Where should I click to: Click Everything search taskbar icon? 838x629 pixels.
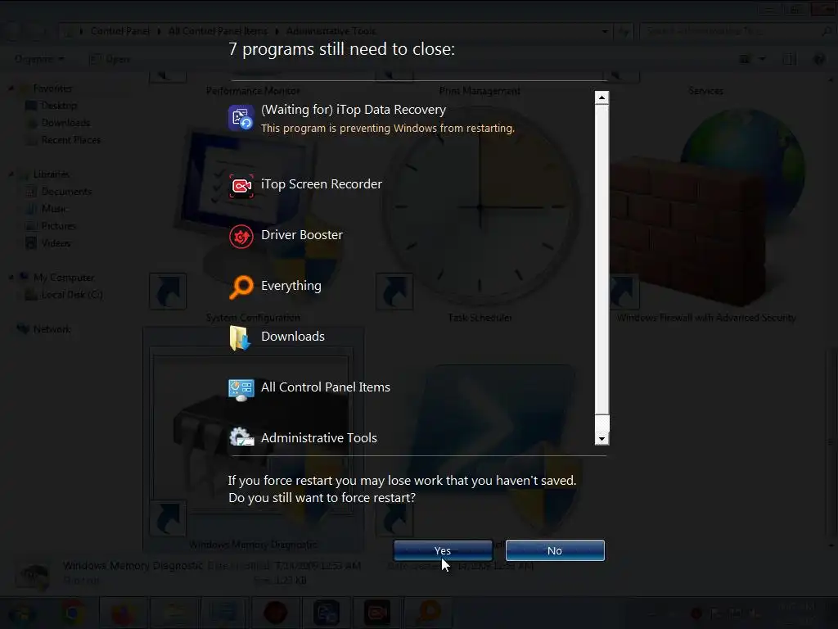[x=428, y=613]
